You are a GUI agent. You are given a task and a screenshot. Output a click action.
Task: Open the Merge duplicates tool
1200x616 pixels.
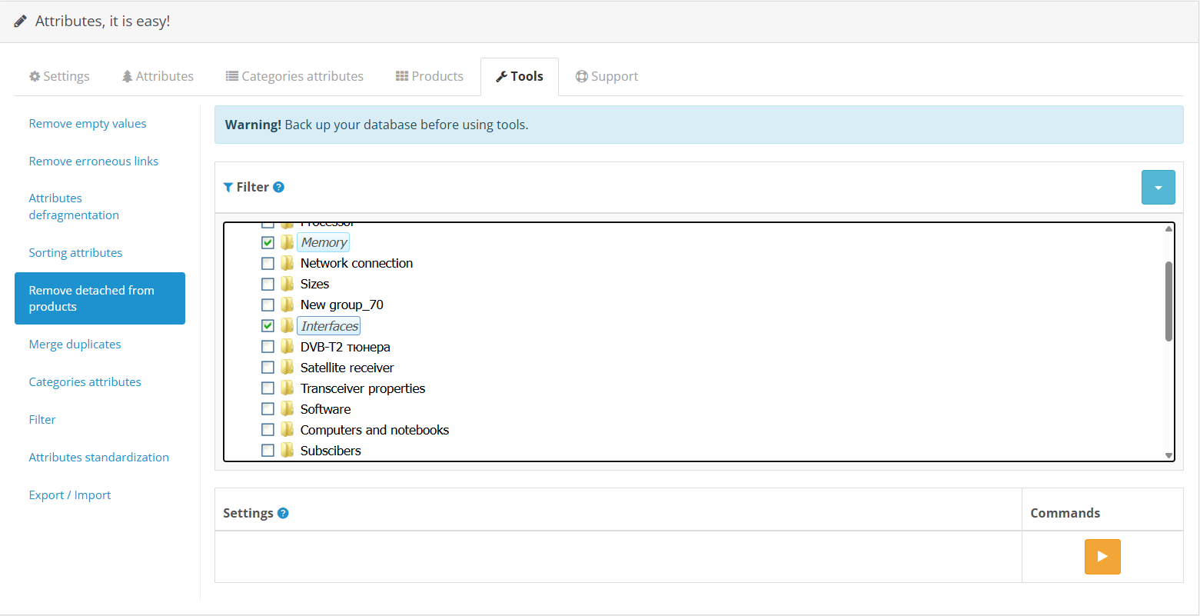[x=75, y=344]
